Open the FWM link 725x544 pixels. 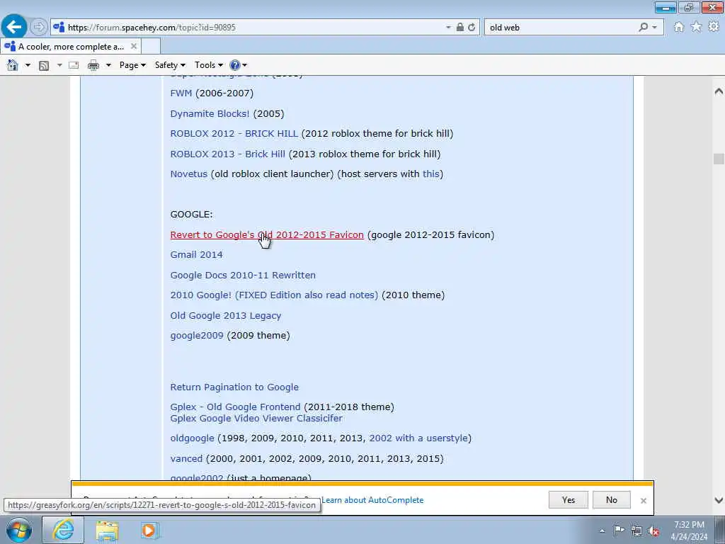(181, 93)
